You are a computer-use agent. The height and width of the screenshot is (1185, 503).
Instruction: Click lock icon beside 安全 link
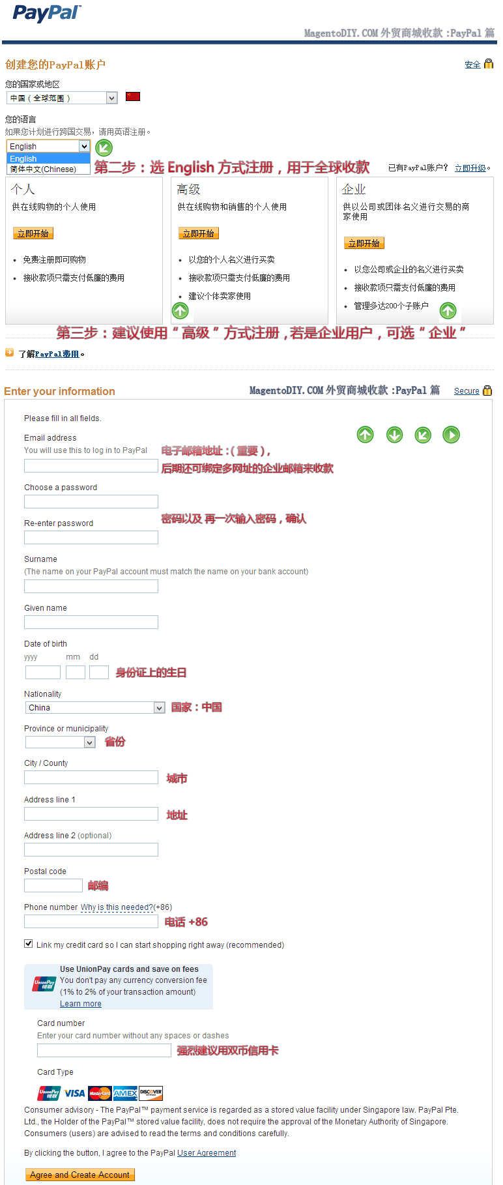(x=489, y=64)
